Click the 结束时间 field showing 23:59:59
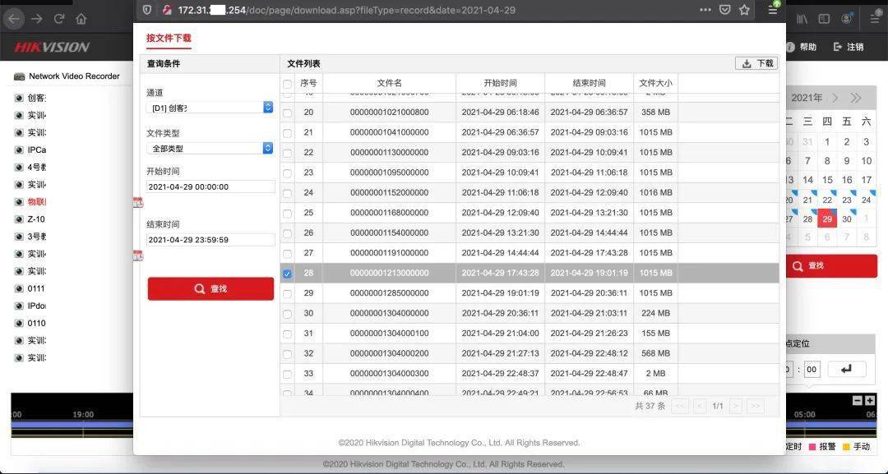Screen dimensions: 888x474 coord(210,240)
